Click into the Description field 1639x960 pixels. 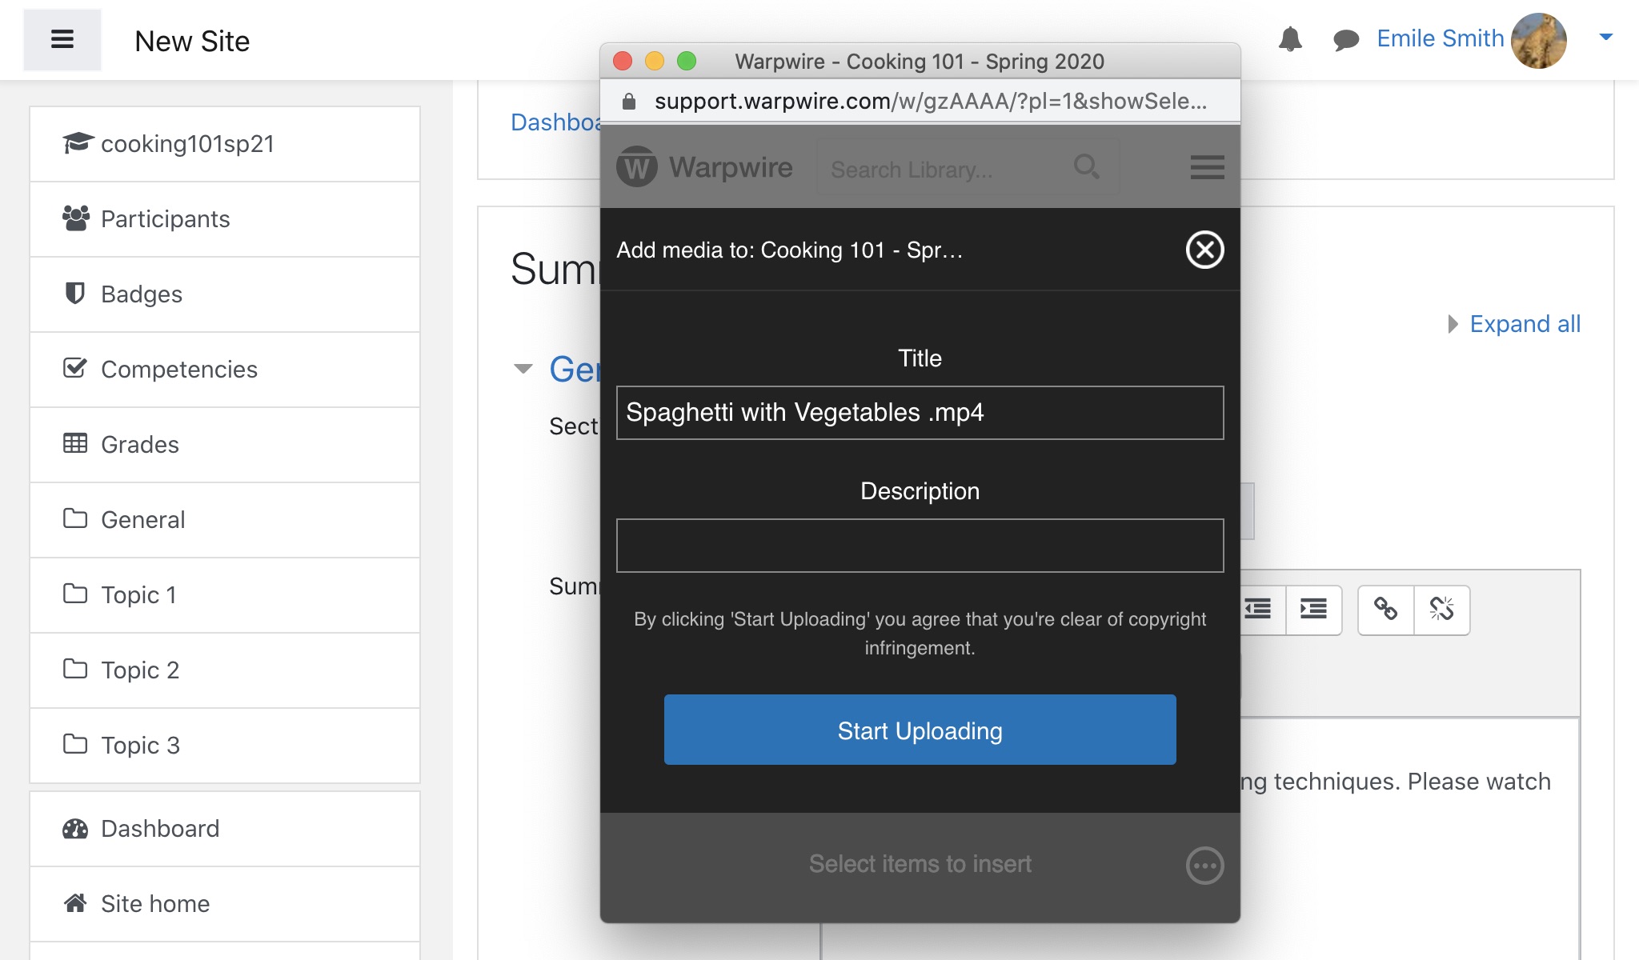pyautogui.click(x=920, y=546)
